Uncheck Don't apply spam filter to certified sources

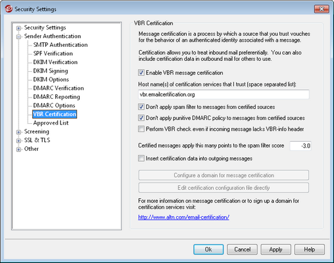141,106
